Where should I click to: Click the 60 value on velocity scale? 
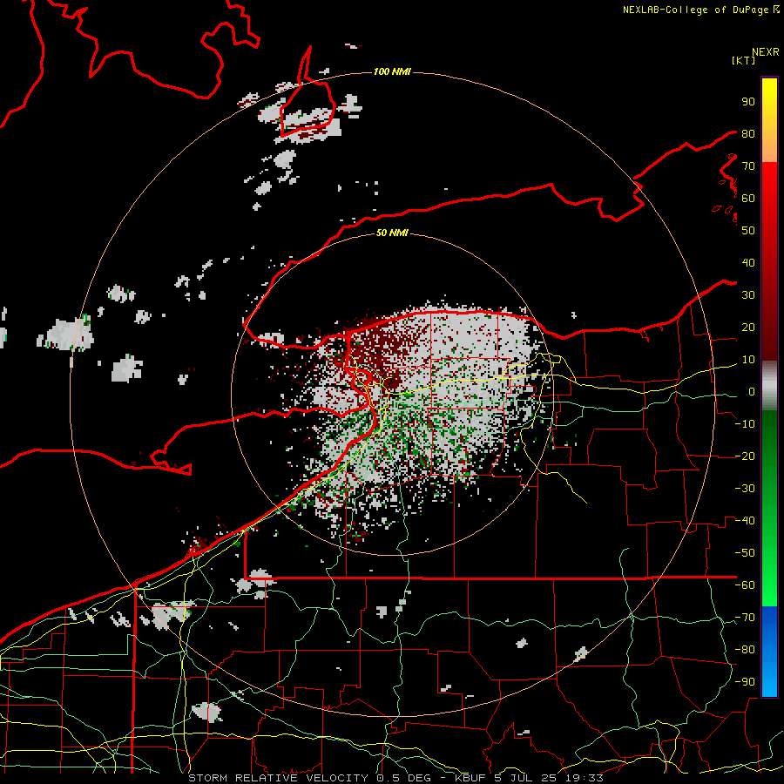tap(748, 199)
